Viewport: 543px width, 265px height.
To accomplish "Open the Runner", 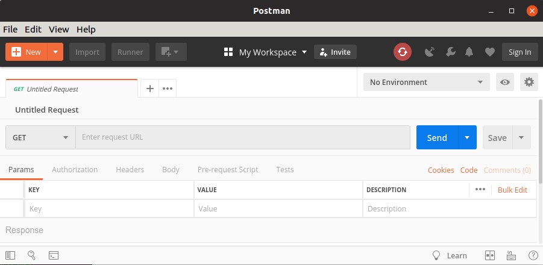I will click(130, 52).
